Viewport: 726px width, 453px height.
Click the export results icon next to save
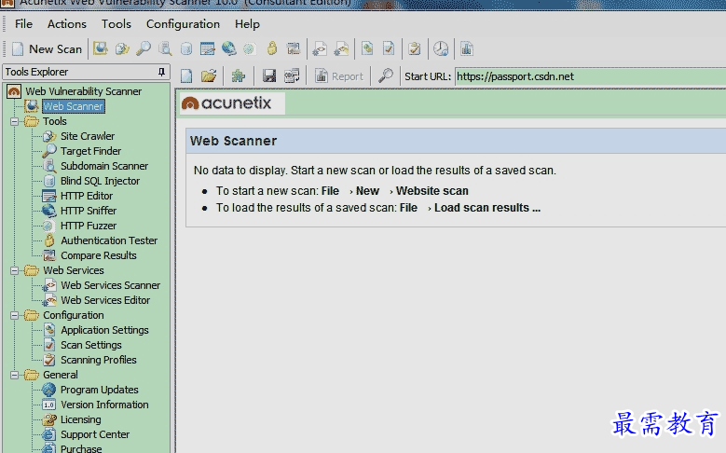coord(292,75)
